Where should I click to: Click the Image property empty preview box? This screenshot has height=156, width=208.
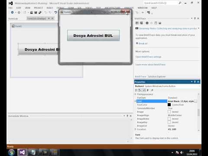(x=169, y=112)
